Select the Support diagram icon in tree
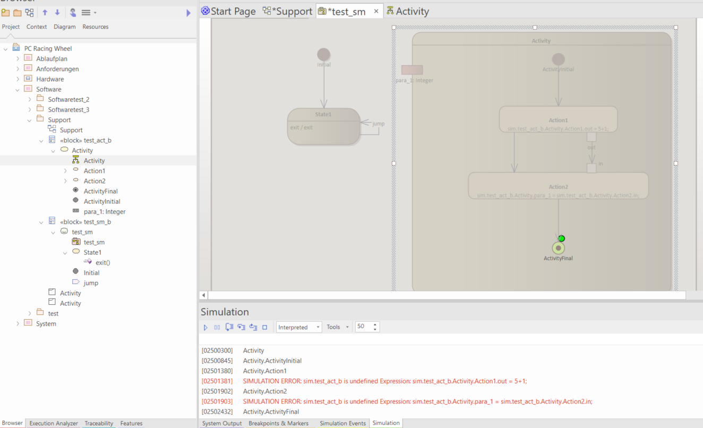Screen dimensions: 703x428 [52, 130]
